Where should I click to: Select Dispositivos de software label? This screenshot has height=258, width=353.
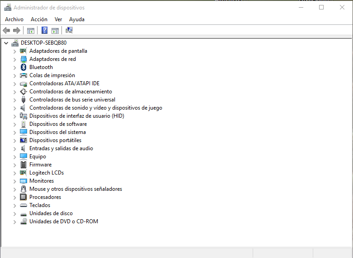[58, 124]
